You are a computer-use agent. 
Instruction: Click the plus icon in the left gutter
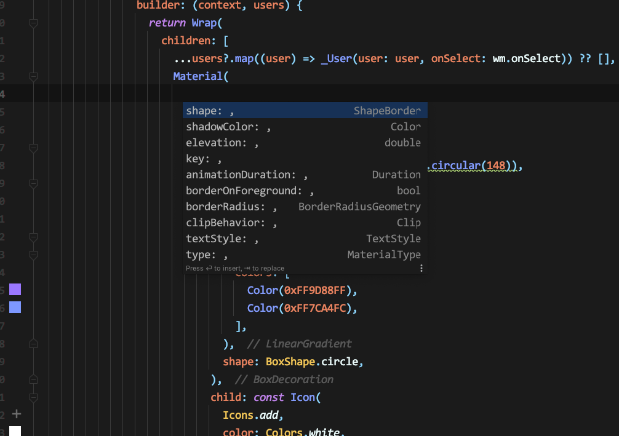point(17,413)
